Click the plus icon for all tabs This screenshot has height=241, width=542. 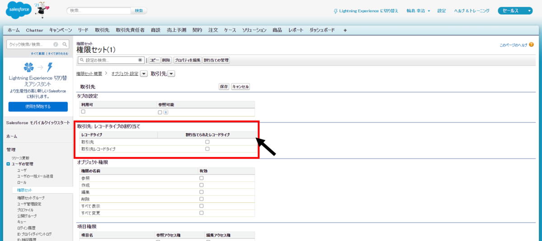pyautogui.click(x=345, y=30)
